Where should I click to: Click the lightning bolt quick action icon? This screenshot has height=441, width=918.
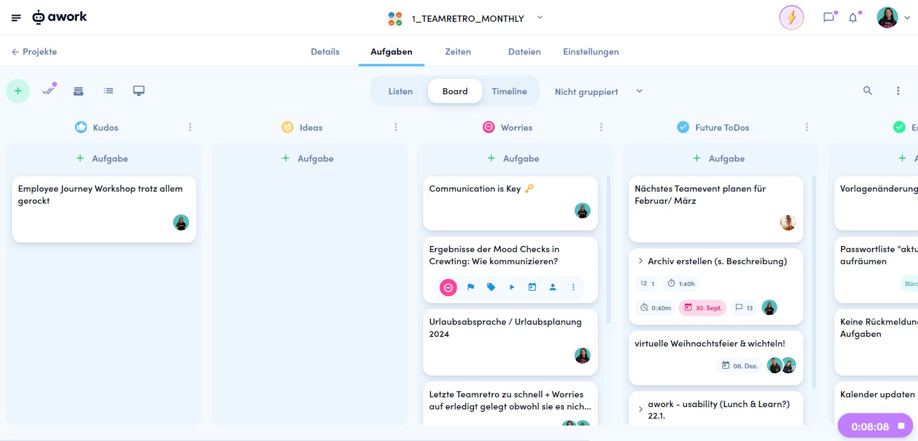tap(792, 18)
